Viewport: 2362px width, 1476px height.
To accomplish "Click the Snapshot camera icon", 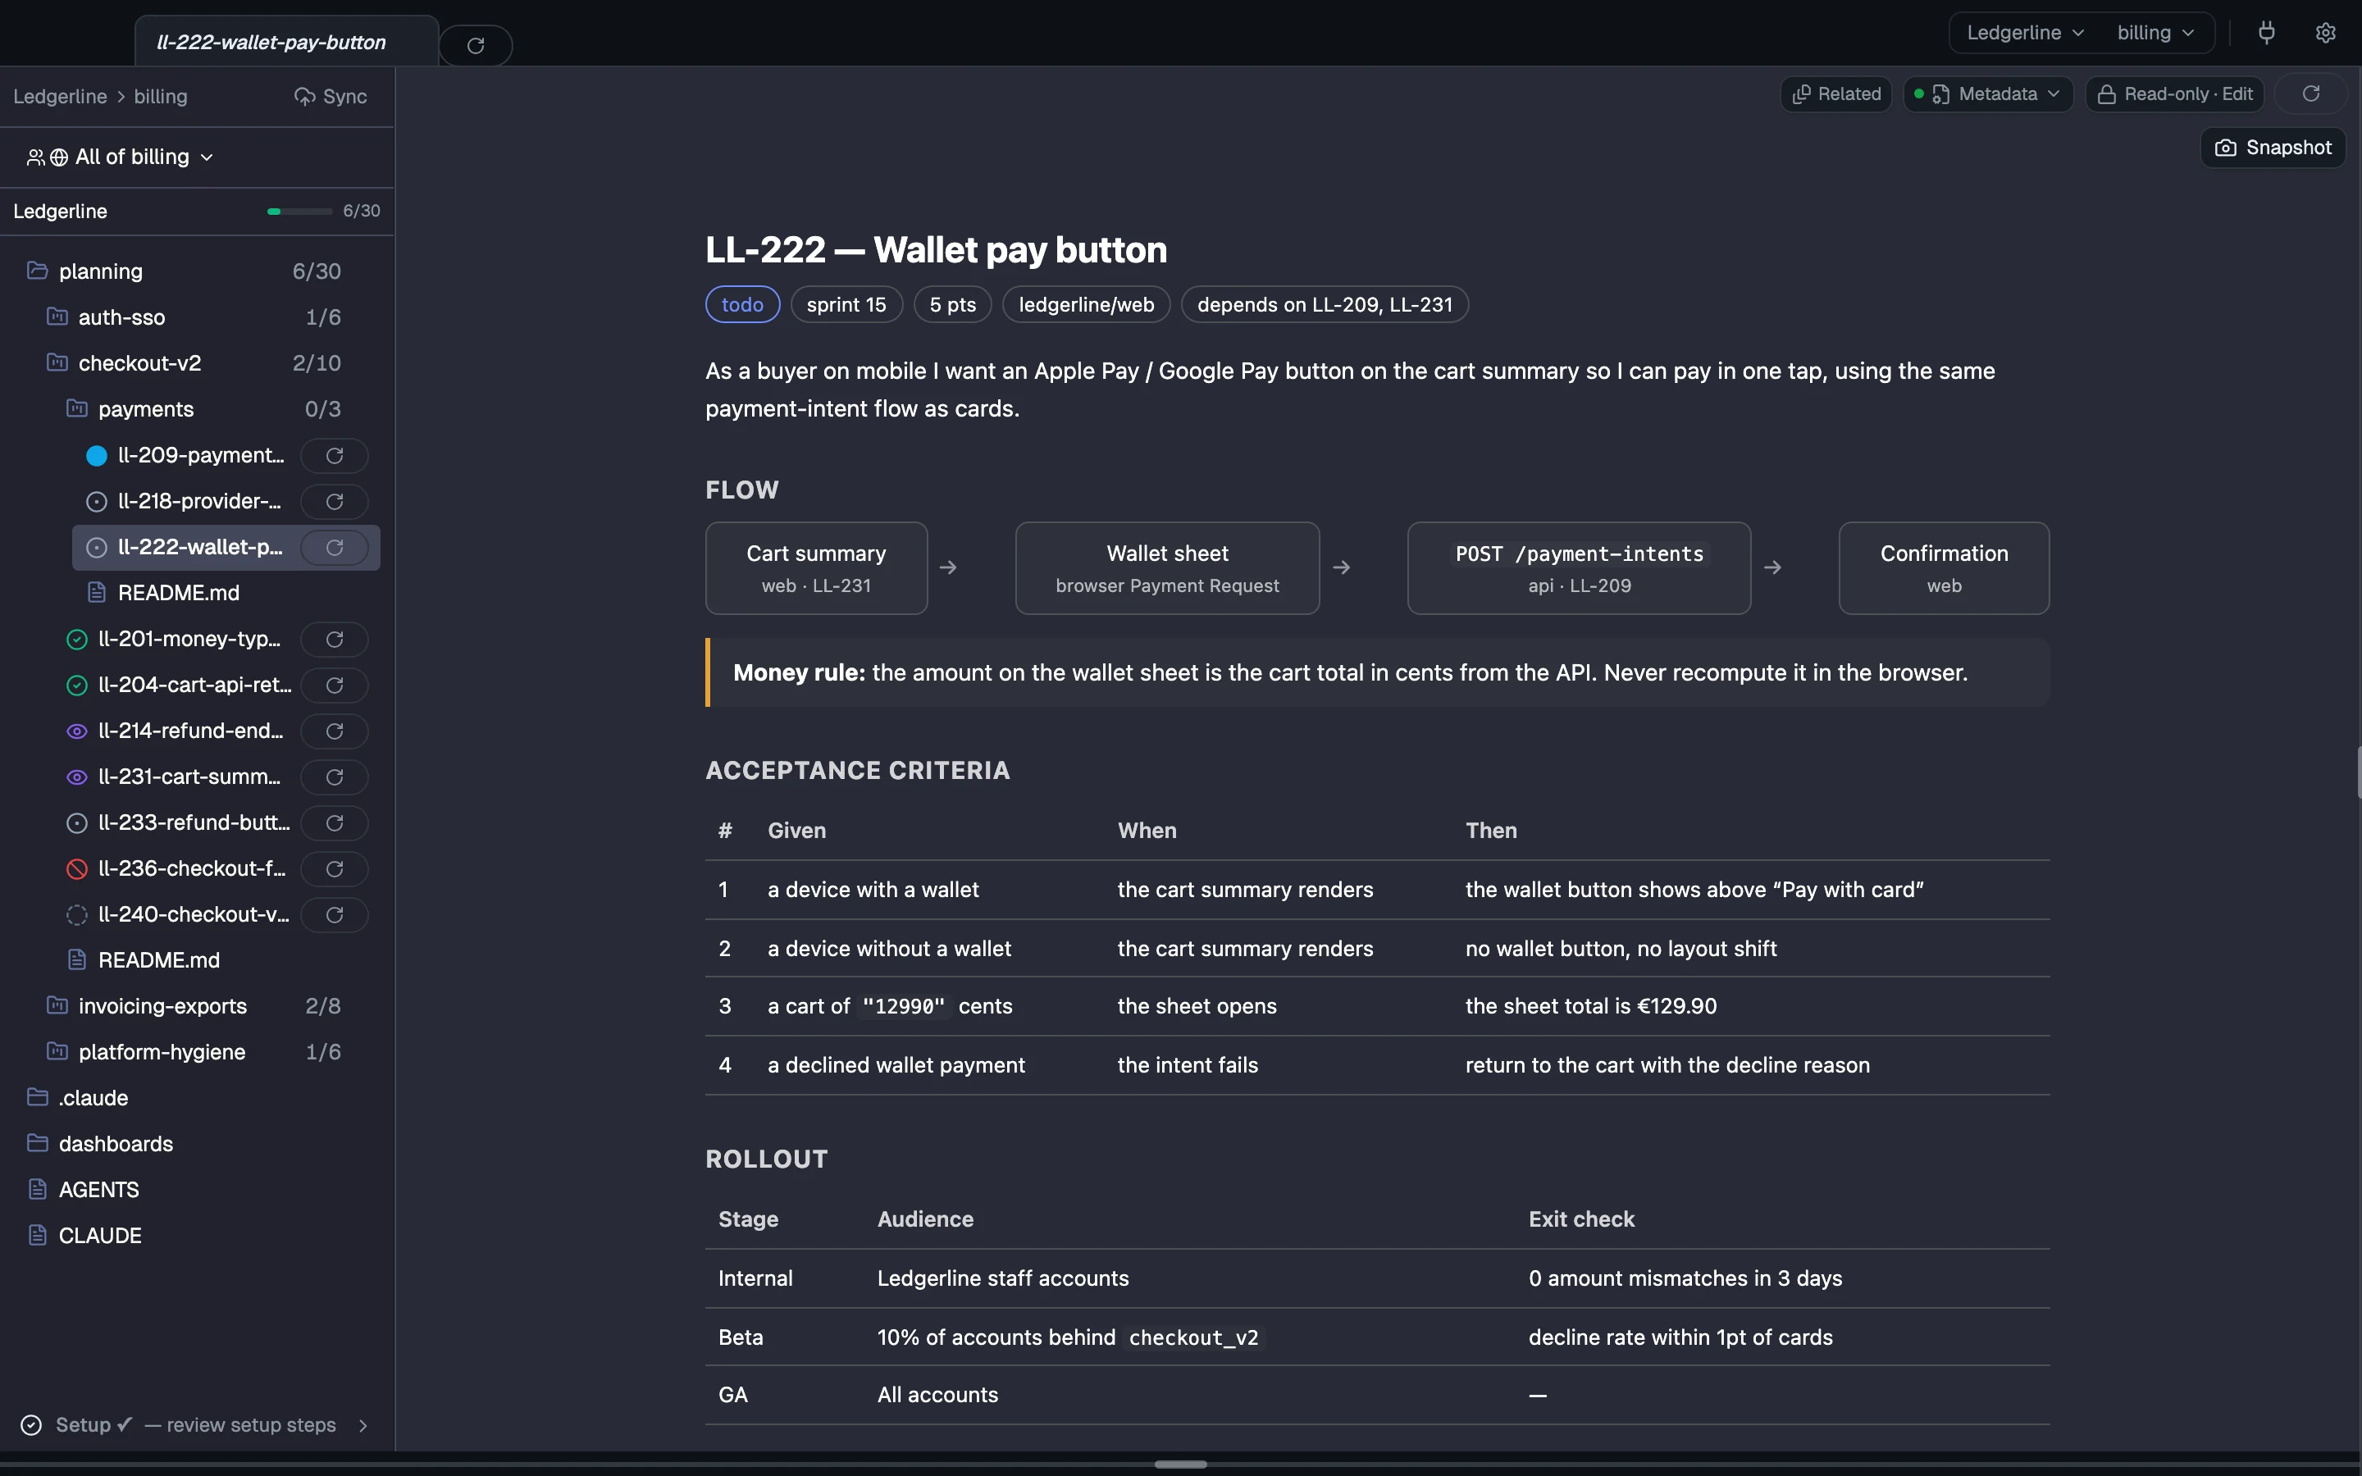I will coord(2225,148).
